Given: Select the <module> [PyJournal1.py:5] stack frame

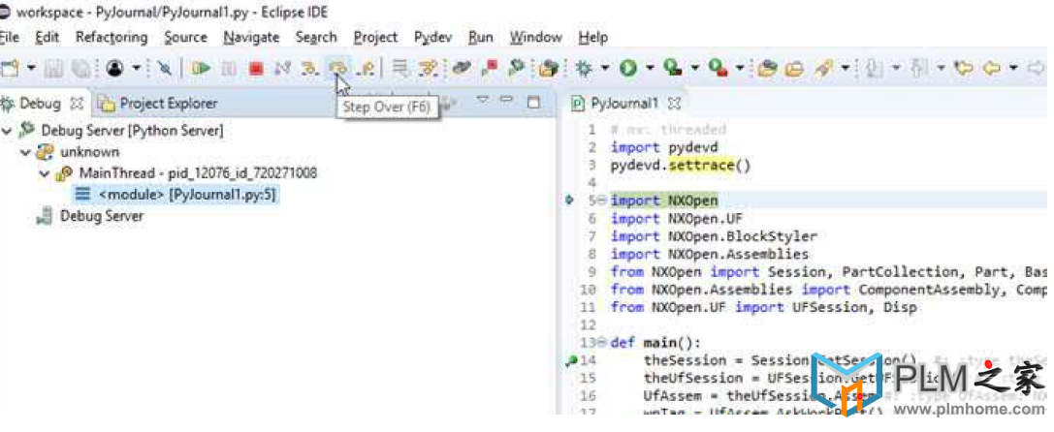Looking at the screenshot, I should (176, 194).
